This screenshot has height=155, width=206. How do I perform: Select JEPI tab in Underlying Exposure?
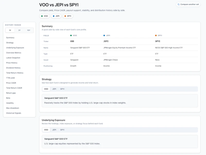[x=54, y=130]
